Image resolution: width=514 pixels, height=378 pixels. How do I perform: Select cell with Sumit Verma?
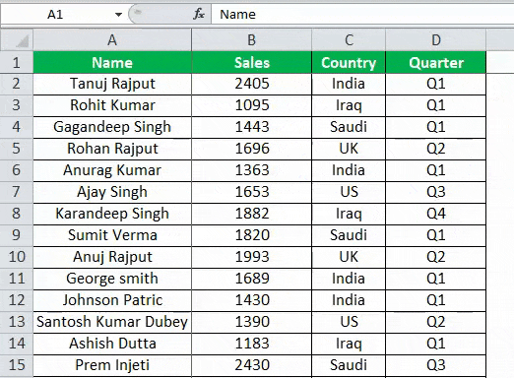[x=112, y=235]
